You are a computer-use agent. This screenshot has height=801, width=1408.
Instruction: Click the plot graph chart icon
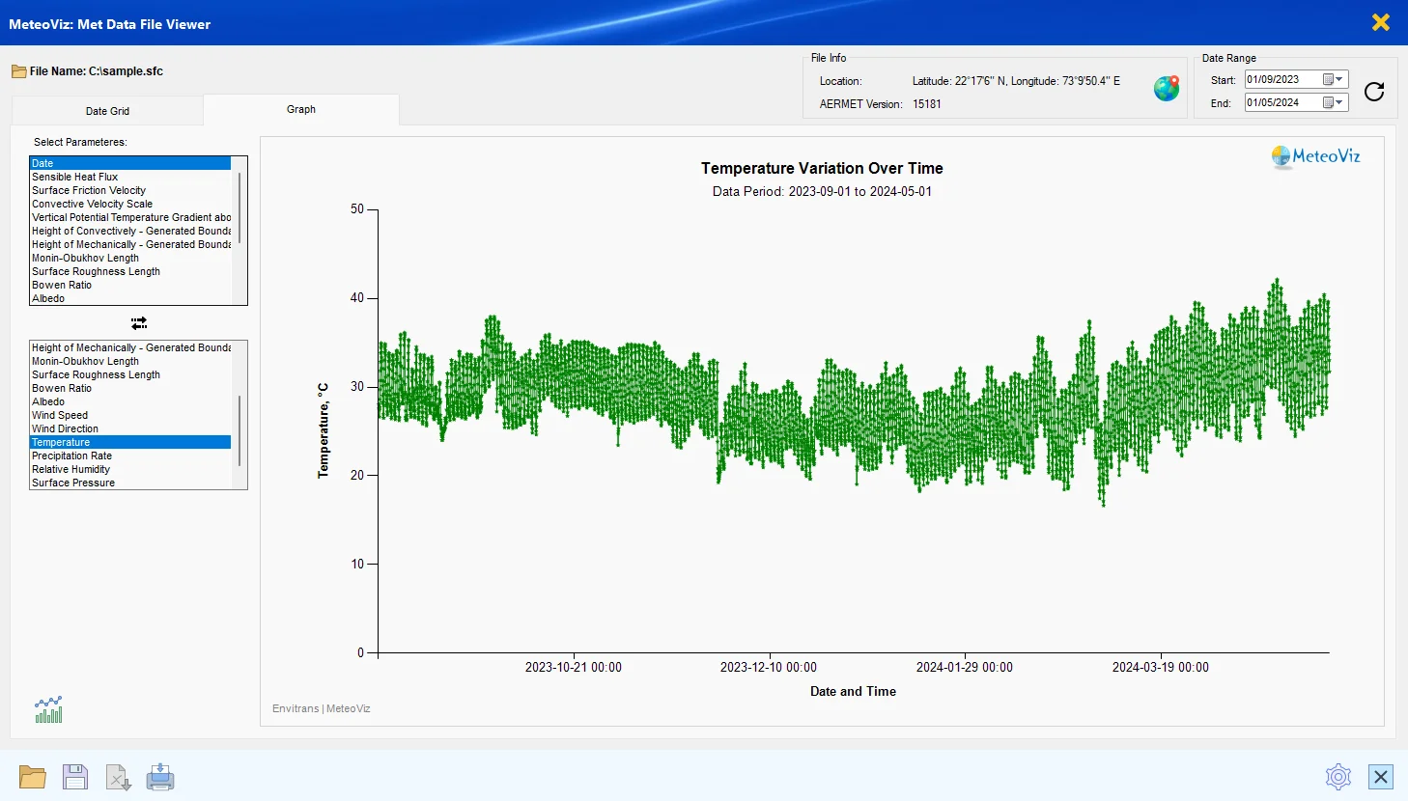click(x=48, y=710)
